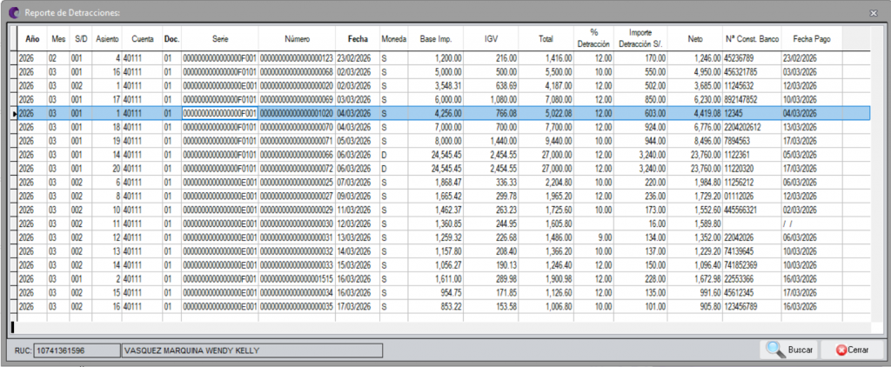Click the empty Fecha Pago cell showing / /

(x=812, y=224)
